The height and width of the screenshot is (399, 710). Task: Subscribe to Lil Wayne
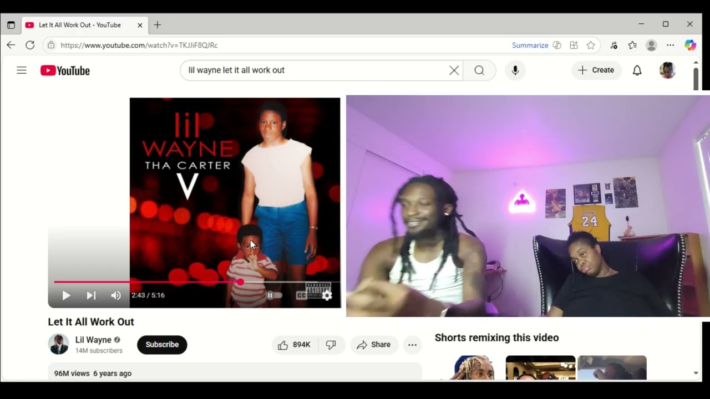pos(162,345)
